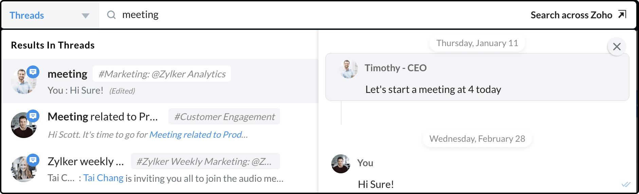
Task: Click thread badge icon on first result avatar
Action: [x=33, y=72]
